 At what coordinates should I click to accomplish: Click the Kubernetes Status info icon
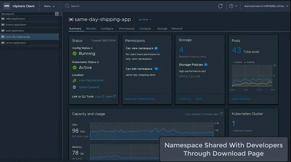click(x=98, y=62)
